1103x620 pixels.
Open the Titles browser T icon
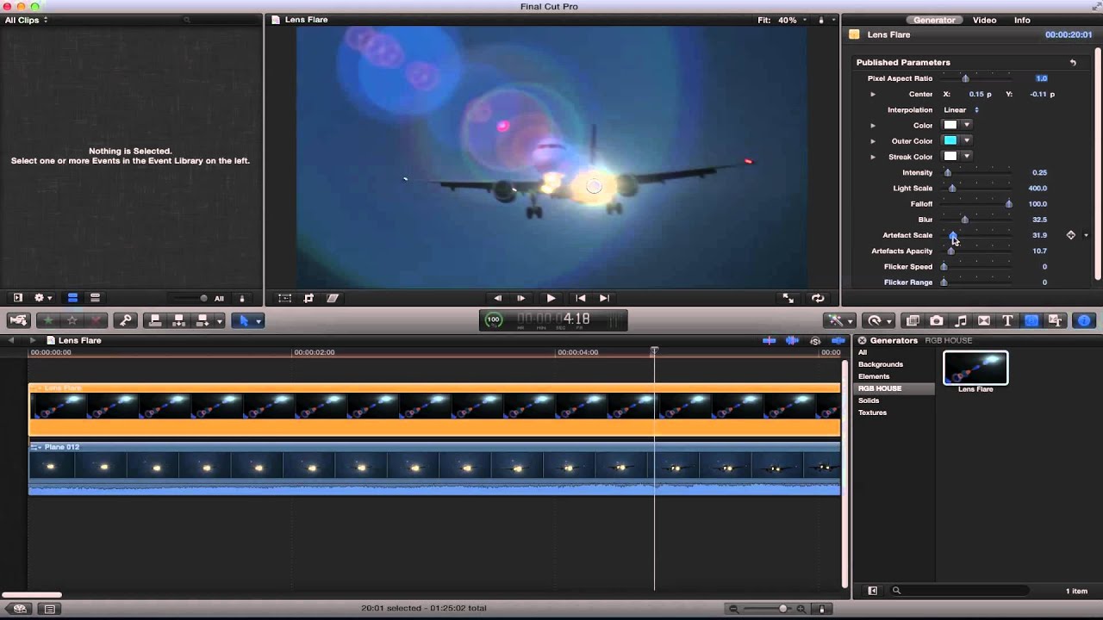[x=1007, y=320]
